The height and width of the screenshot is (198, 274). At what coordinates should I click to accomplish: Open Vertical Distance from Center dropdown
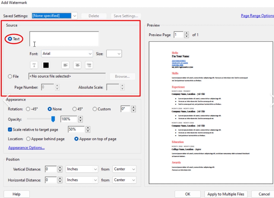124,169
